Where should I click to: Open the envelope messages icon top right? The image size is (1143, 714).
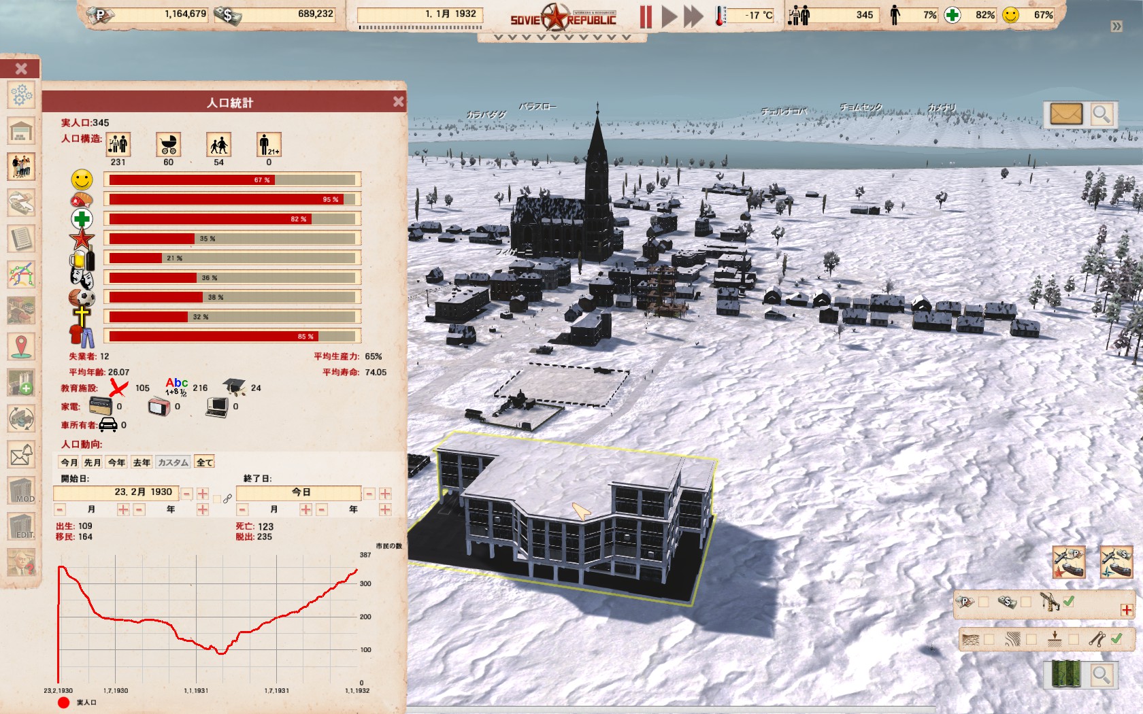(x=1065, y=114)
